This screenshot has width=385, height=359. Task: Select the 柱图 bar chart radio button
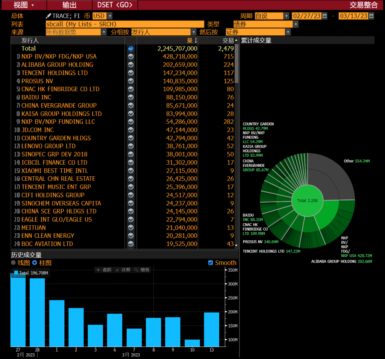[35, 263]
